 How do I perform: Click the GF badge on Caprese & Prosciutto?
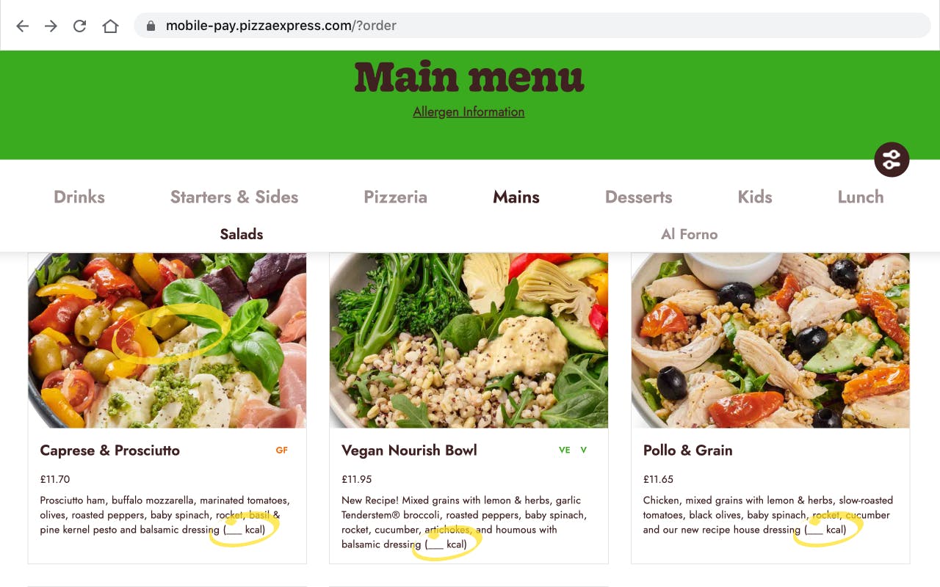pyautogui.click(x=281, y=451)
